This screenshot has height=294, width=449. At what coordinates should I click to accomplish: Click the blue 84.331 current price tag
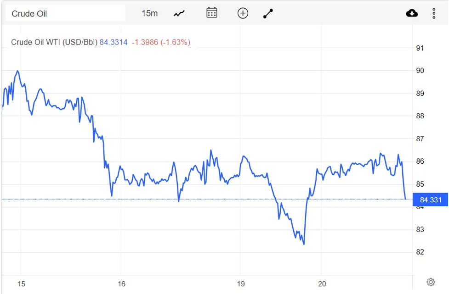430,200
